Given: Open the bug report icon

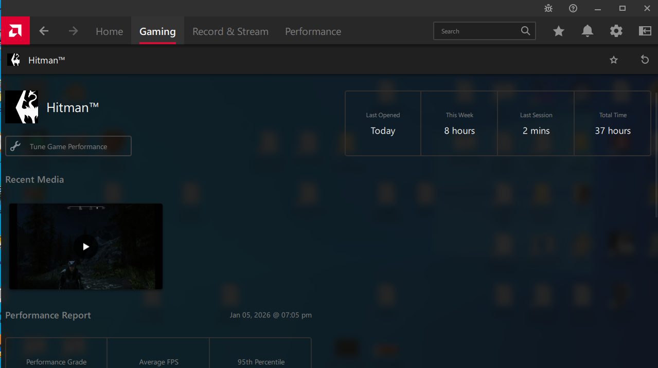Looking at the screenshot, I should click(x=548, y=8).
